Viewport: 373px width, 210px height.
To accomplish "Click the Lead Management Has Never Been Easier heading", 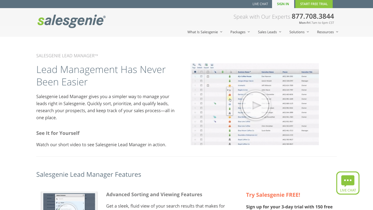I will [101, 76].
